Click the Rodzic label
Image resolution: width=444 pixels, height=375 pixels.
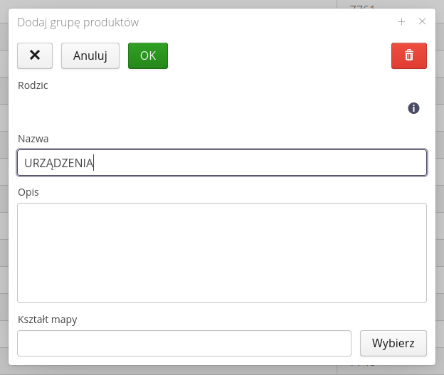click(x=33, y=85)
